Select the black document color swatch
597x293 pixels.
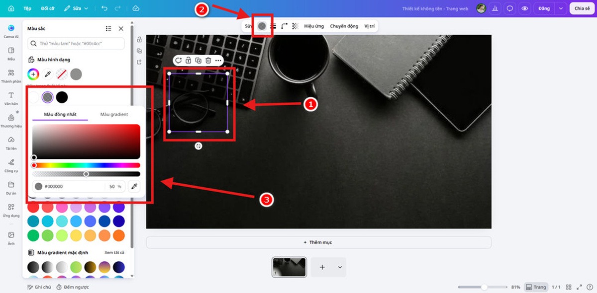tap(62, 97)
